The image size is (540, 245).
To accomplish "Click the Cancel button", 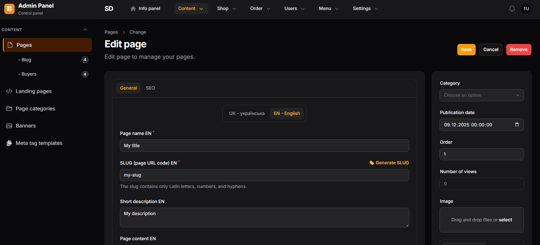I will pyautogui.click(x=491, y=50).
